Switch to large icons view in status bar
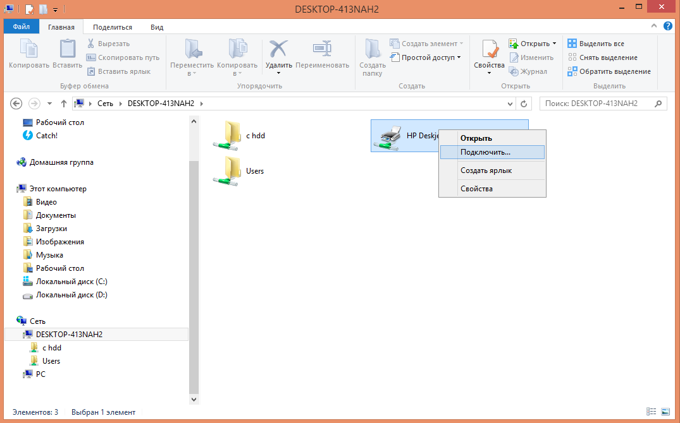The image size is (680, 423). 664,412
